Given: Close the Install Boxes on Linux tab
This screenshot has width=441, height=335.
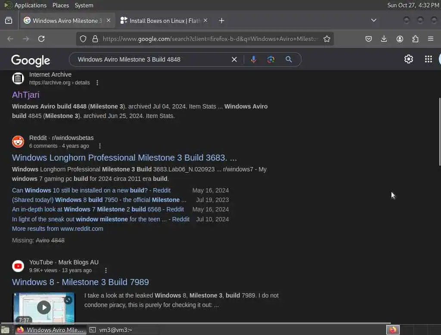Looking at the screenshot, I should coord(205,20).
